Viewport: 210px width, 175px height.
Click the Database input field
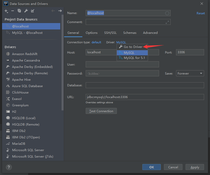pos(145,85)
